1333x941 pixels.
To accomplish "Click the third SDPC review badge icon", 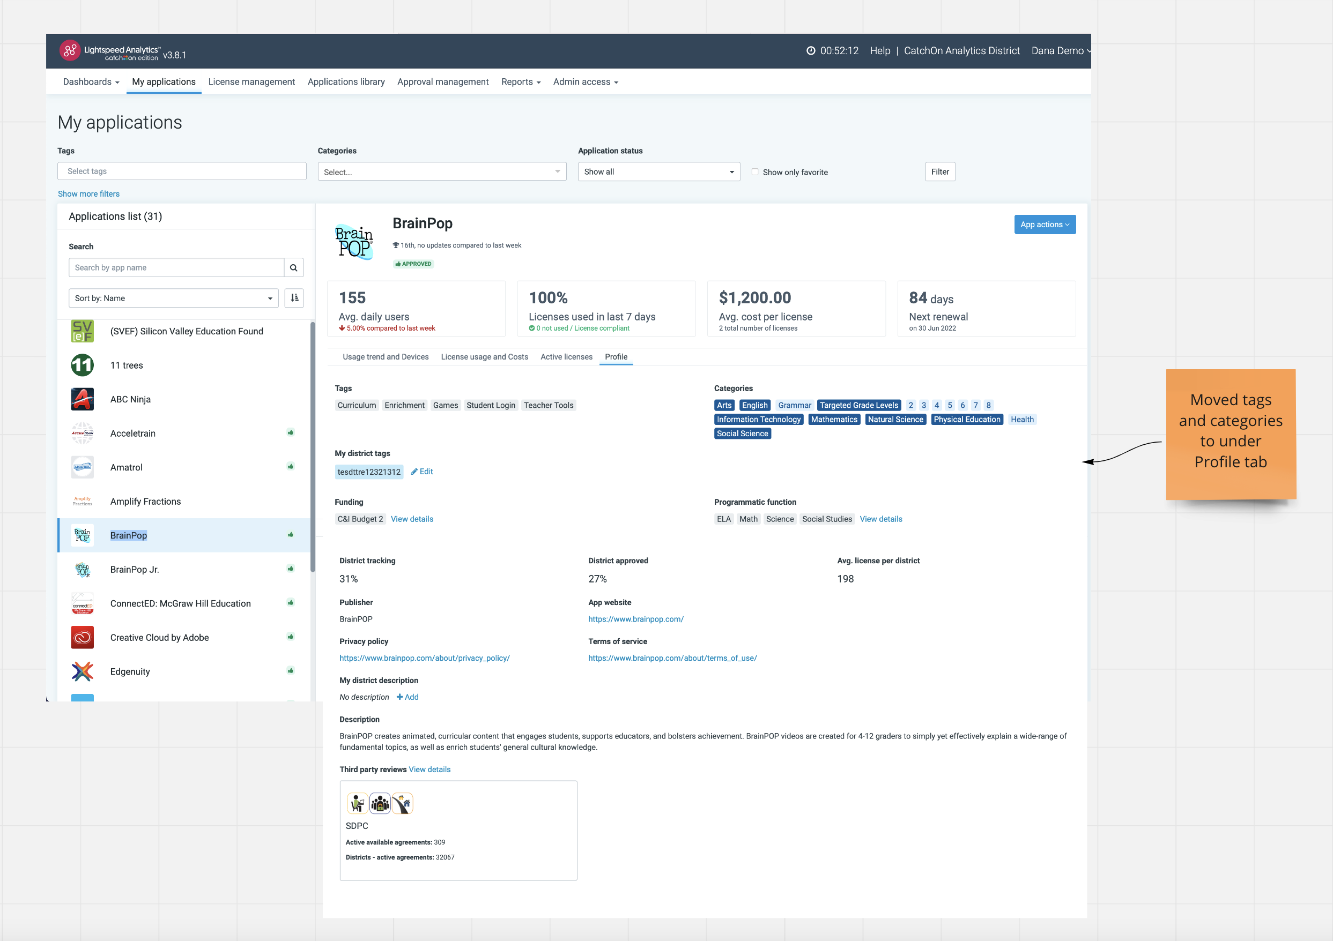I will tap(402, 803).
